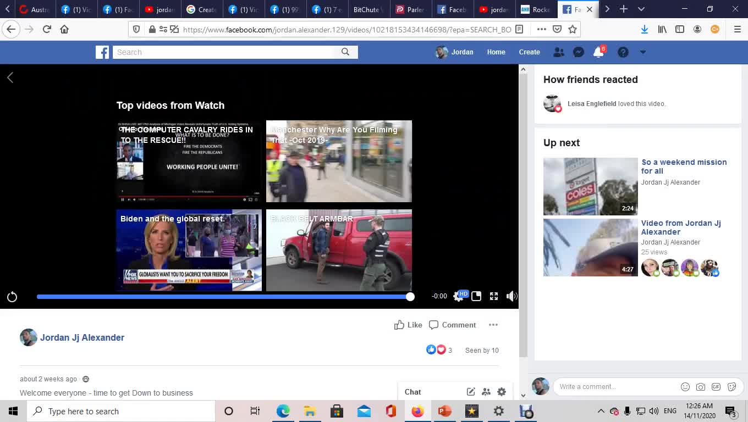Open 'So a weekend mission for all' link
The height and width of the screenshot is (422, 748).
tap(684, 166)
